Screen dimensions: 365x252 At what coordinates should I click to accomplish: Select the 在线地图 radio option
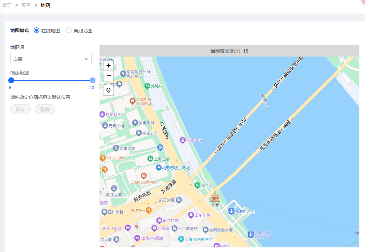[x=37, y=30]
